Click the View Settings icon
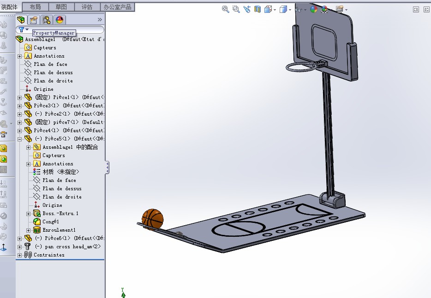This screenshot has height=298, width=431. coord(340,9)
